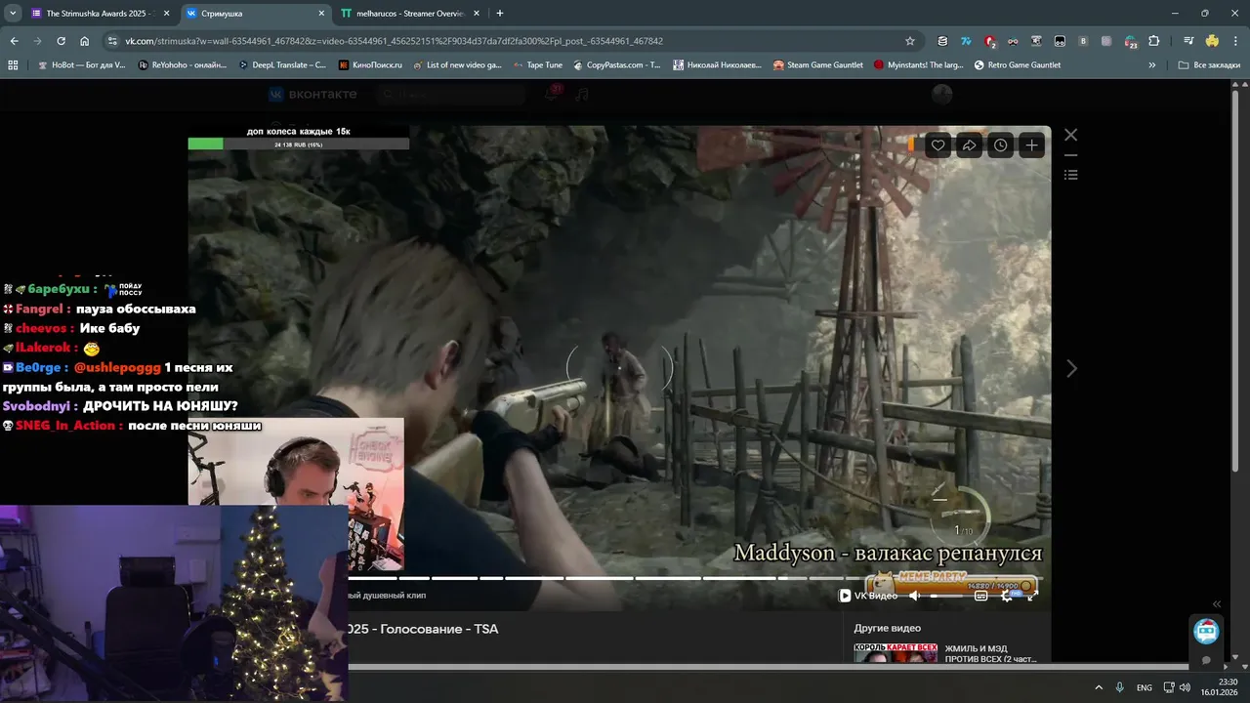This screenshot has height=703, width=1250.
Task: Enter fullscreen mode in the player
Action: click(x=1032, y=596)
